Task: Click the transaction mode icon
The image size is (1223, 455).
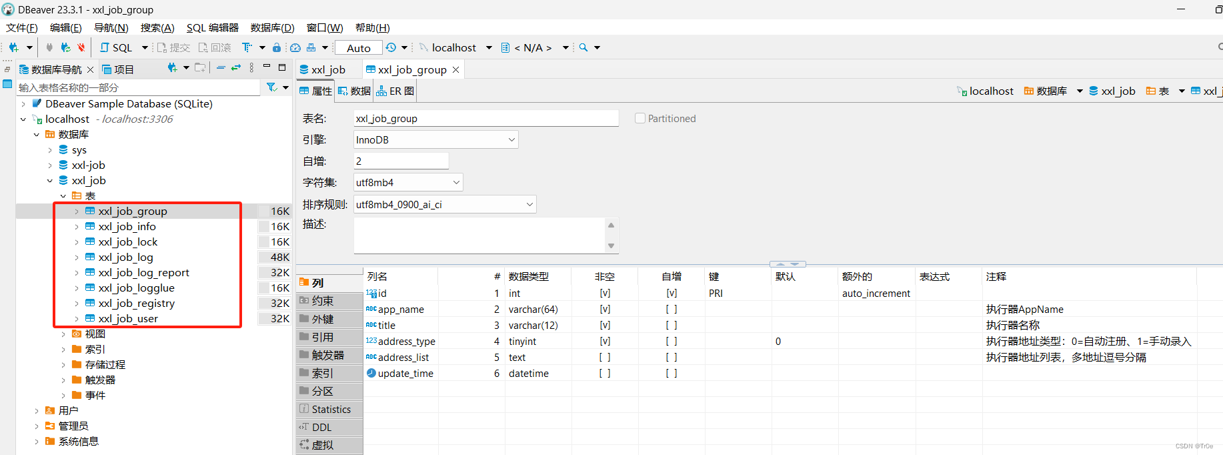Action: [x=247, y=47]
